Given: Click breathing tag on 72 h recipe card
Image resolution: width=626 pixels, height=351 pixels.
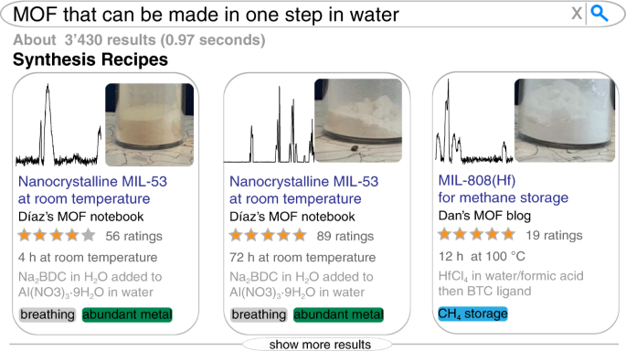Looking at the screenshot, I should coord(259,314).
